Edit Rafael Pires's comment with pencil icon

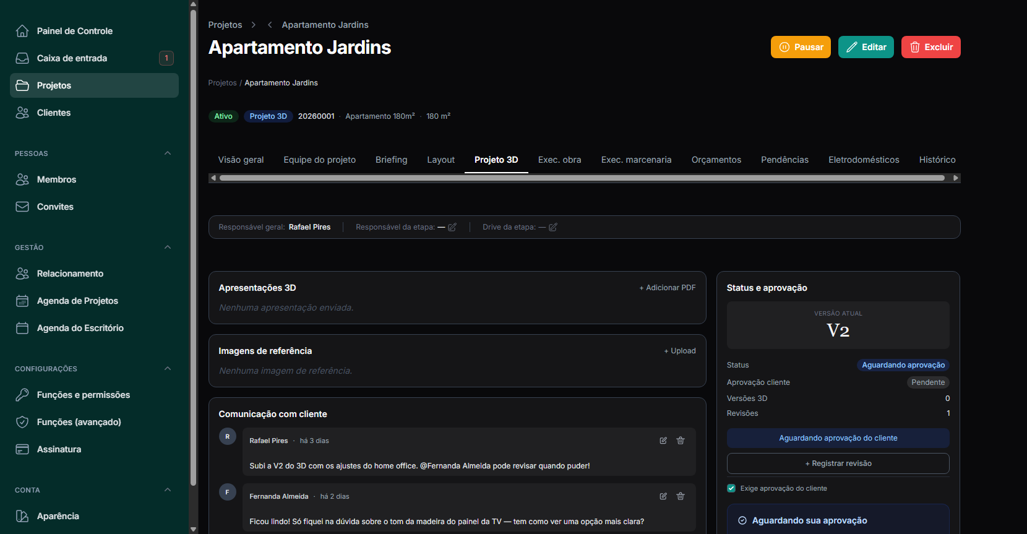point(663,441)
